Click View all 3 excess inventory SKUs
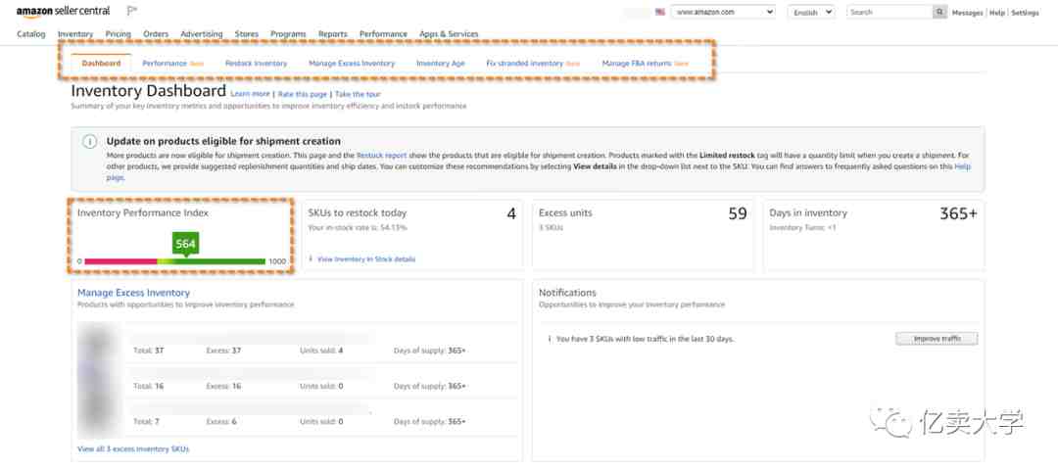 133,448
